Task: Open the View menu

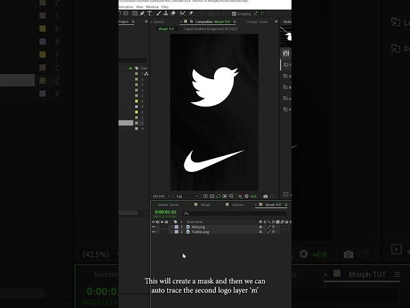Action: [x=140, y=7]
